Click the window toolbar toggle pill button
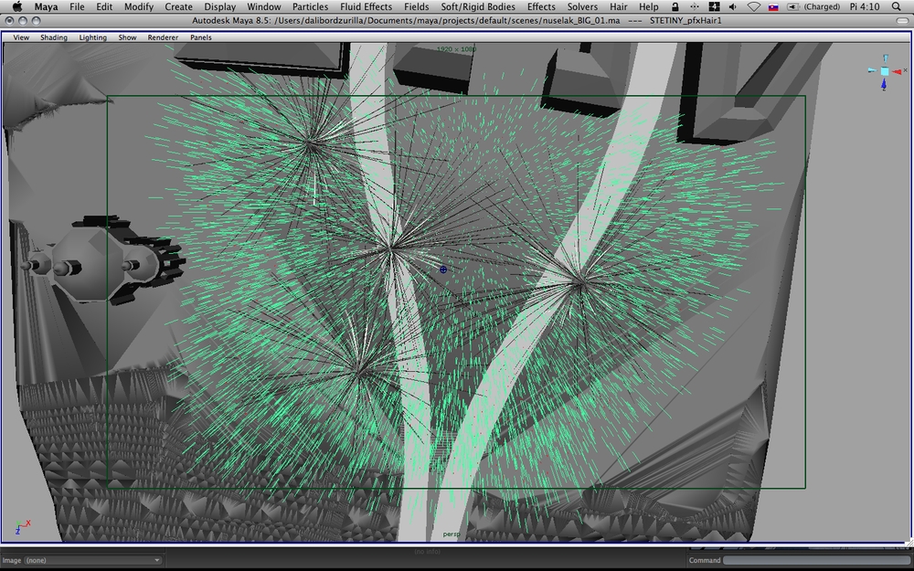Image resolution: width=914 pixels, height=571 pixels. coord(901,20)
